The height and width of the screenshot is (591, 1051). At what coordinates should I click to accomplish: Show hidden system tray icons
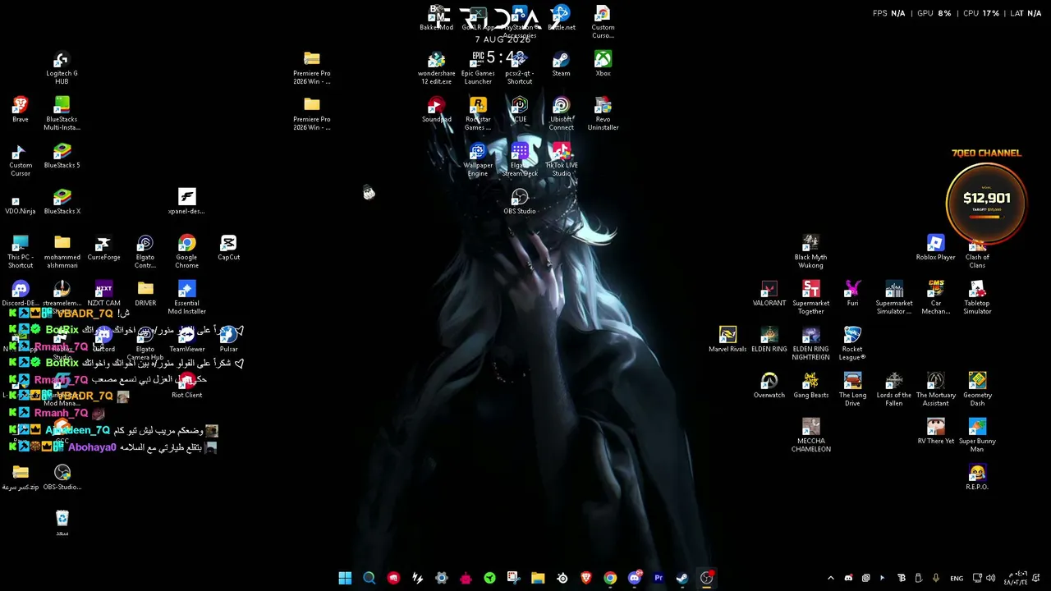point(830,578)
